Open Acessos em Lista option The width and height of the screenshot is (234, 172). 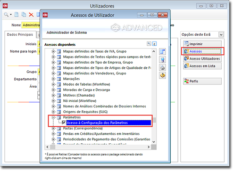pyautogui.click(x=202, y=66)
